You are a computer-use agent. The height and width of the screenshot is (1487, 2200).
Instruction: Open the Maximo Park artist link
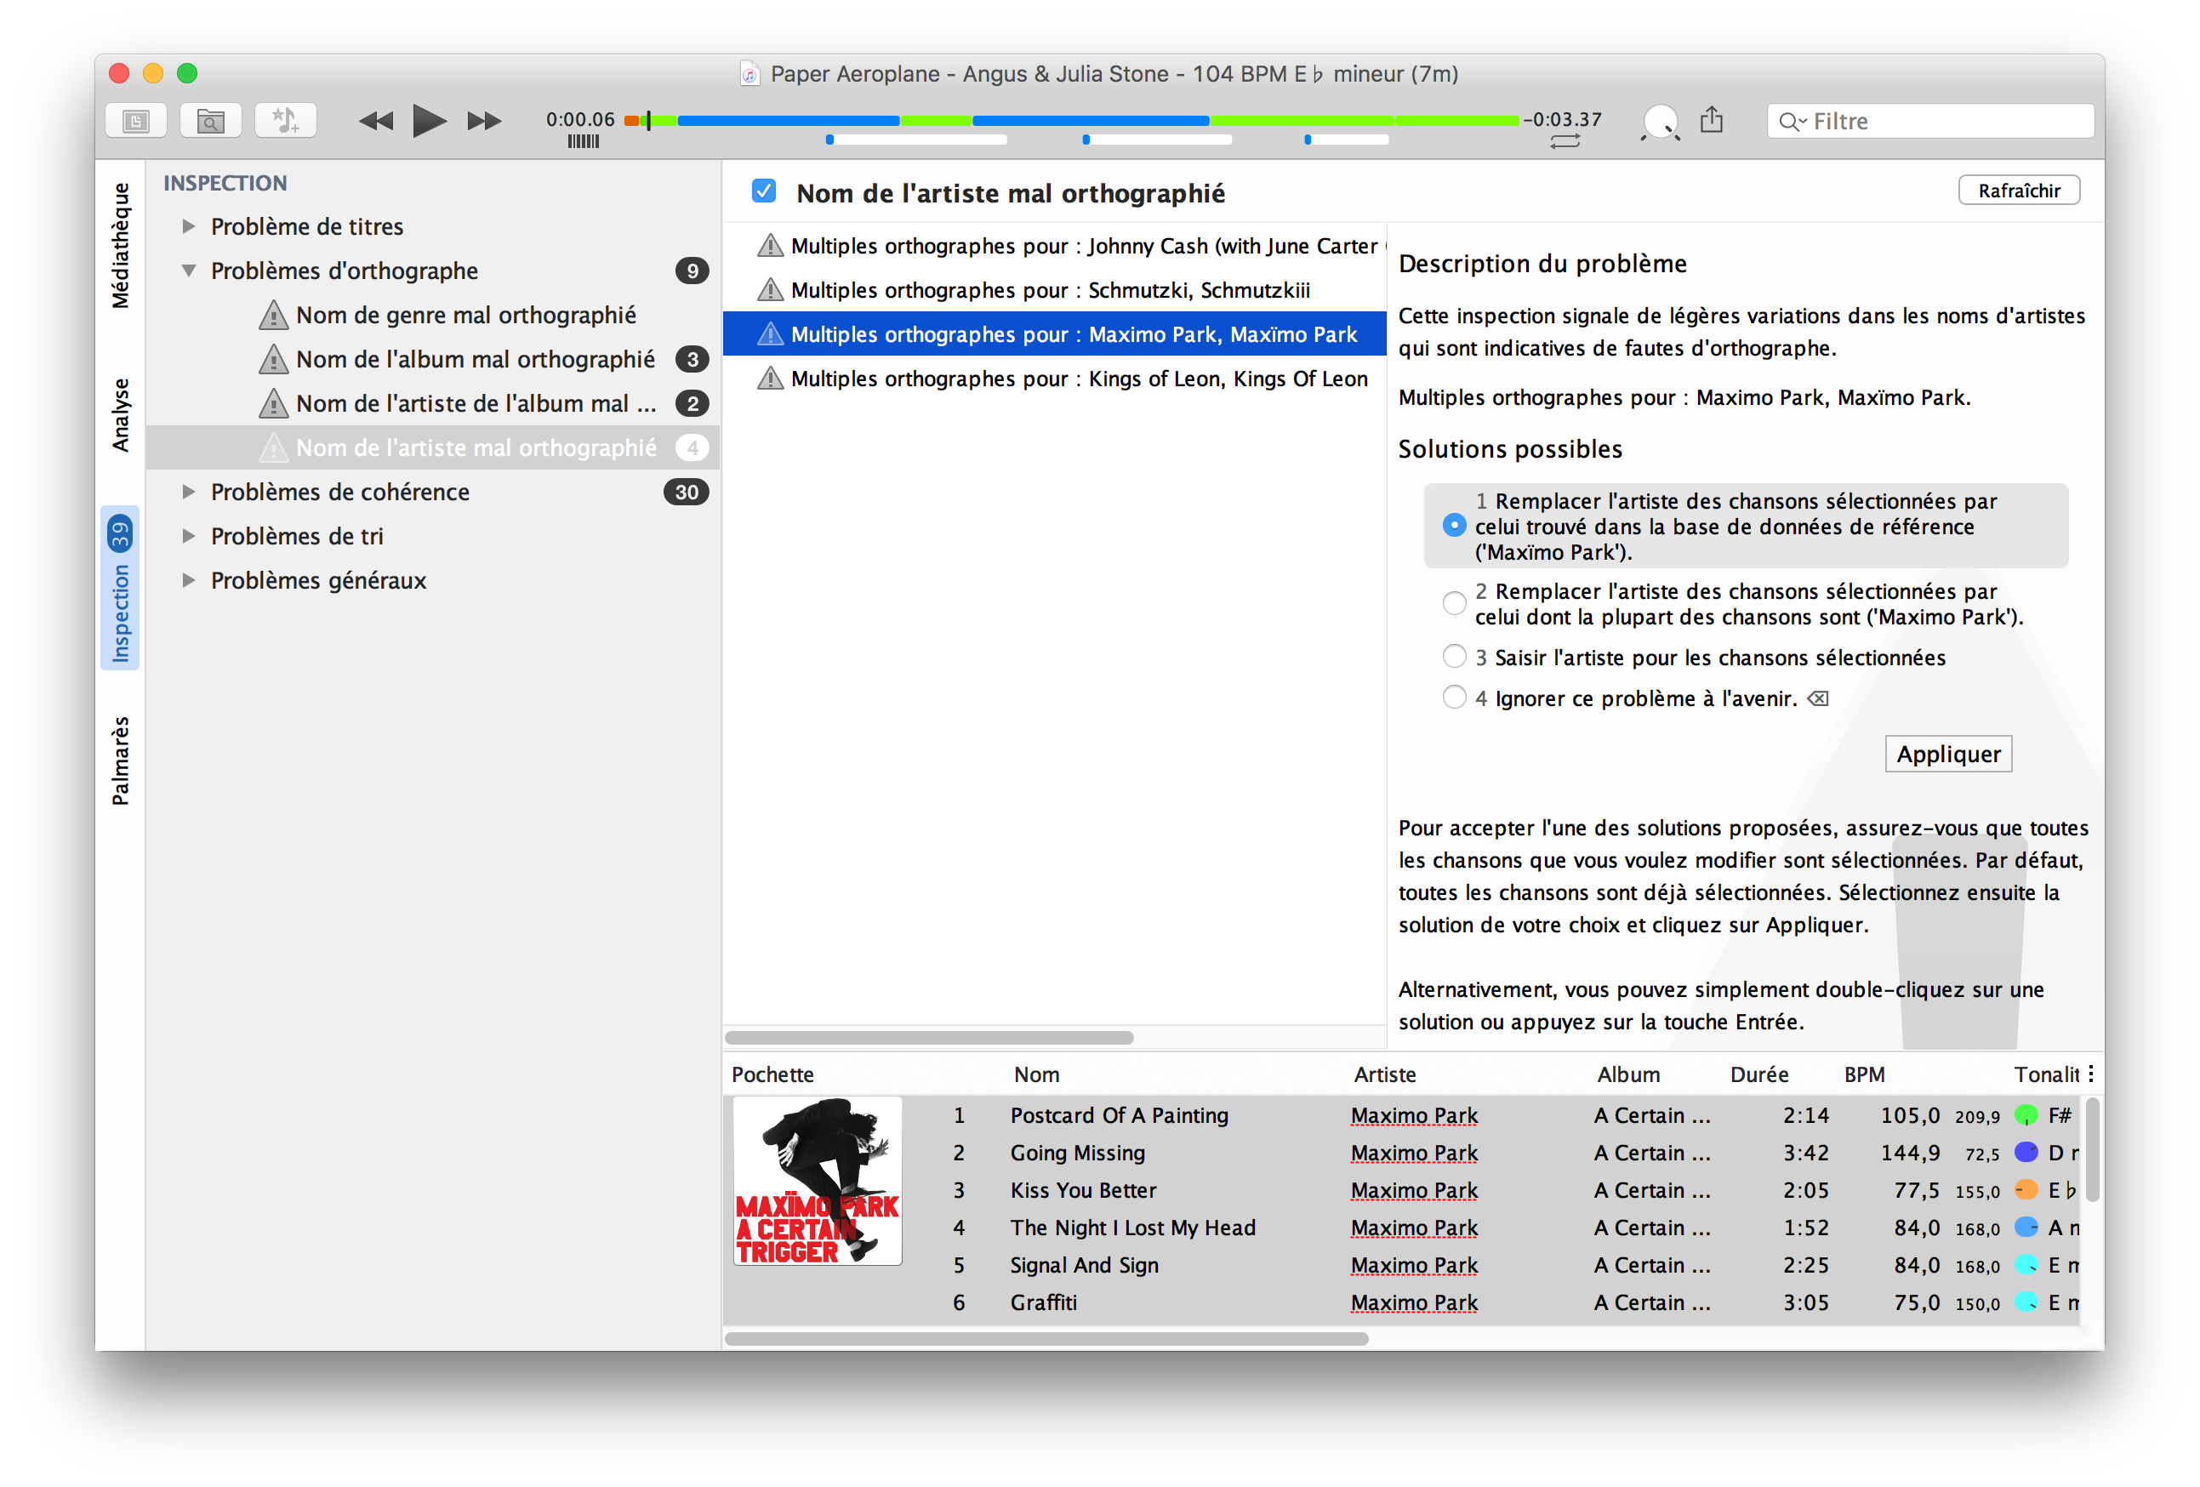1413,1115
